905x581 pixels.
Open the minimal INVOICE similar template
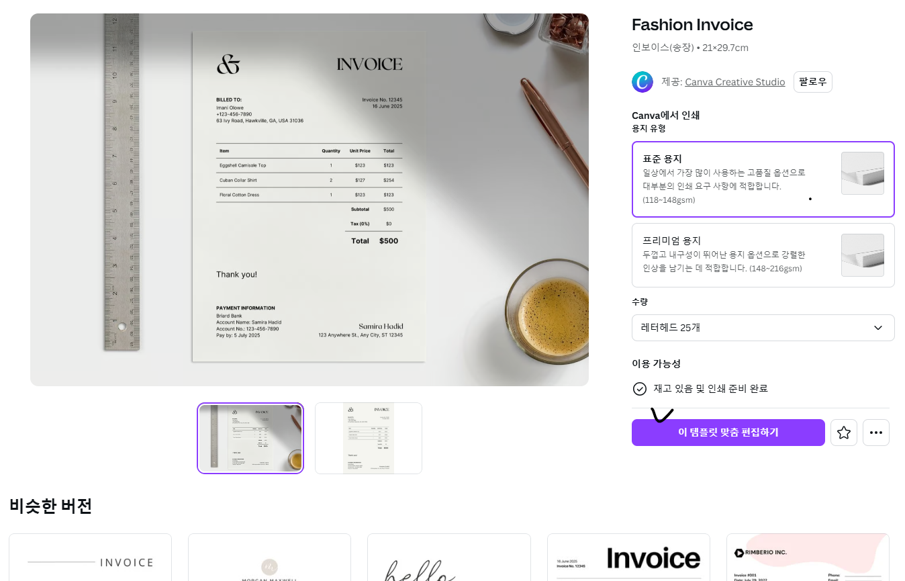click(x=91, y=557)
